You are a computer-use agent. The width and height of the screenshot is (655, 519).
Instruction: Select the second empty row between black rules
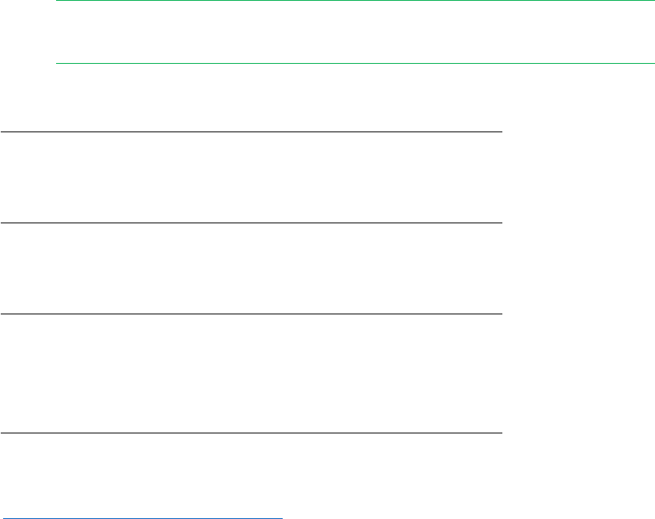(251, 268)
